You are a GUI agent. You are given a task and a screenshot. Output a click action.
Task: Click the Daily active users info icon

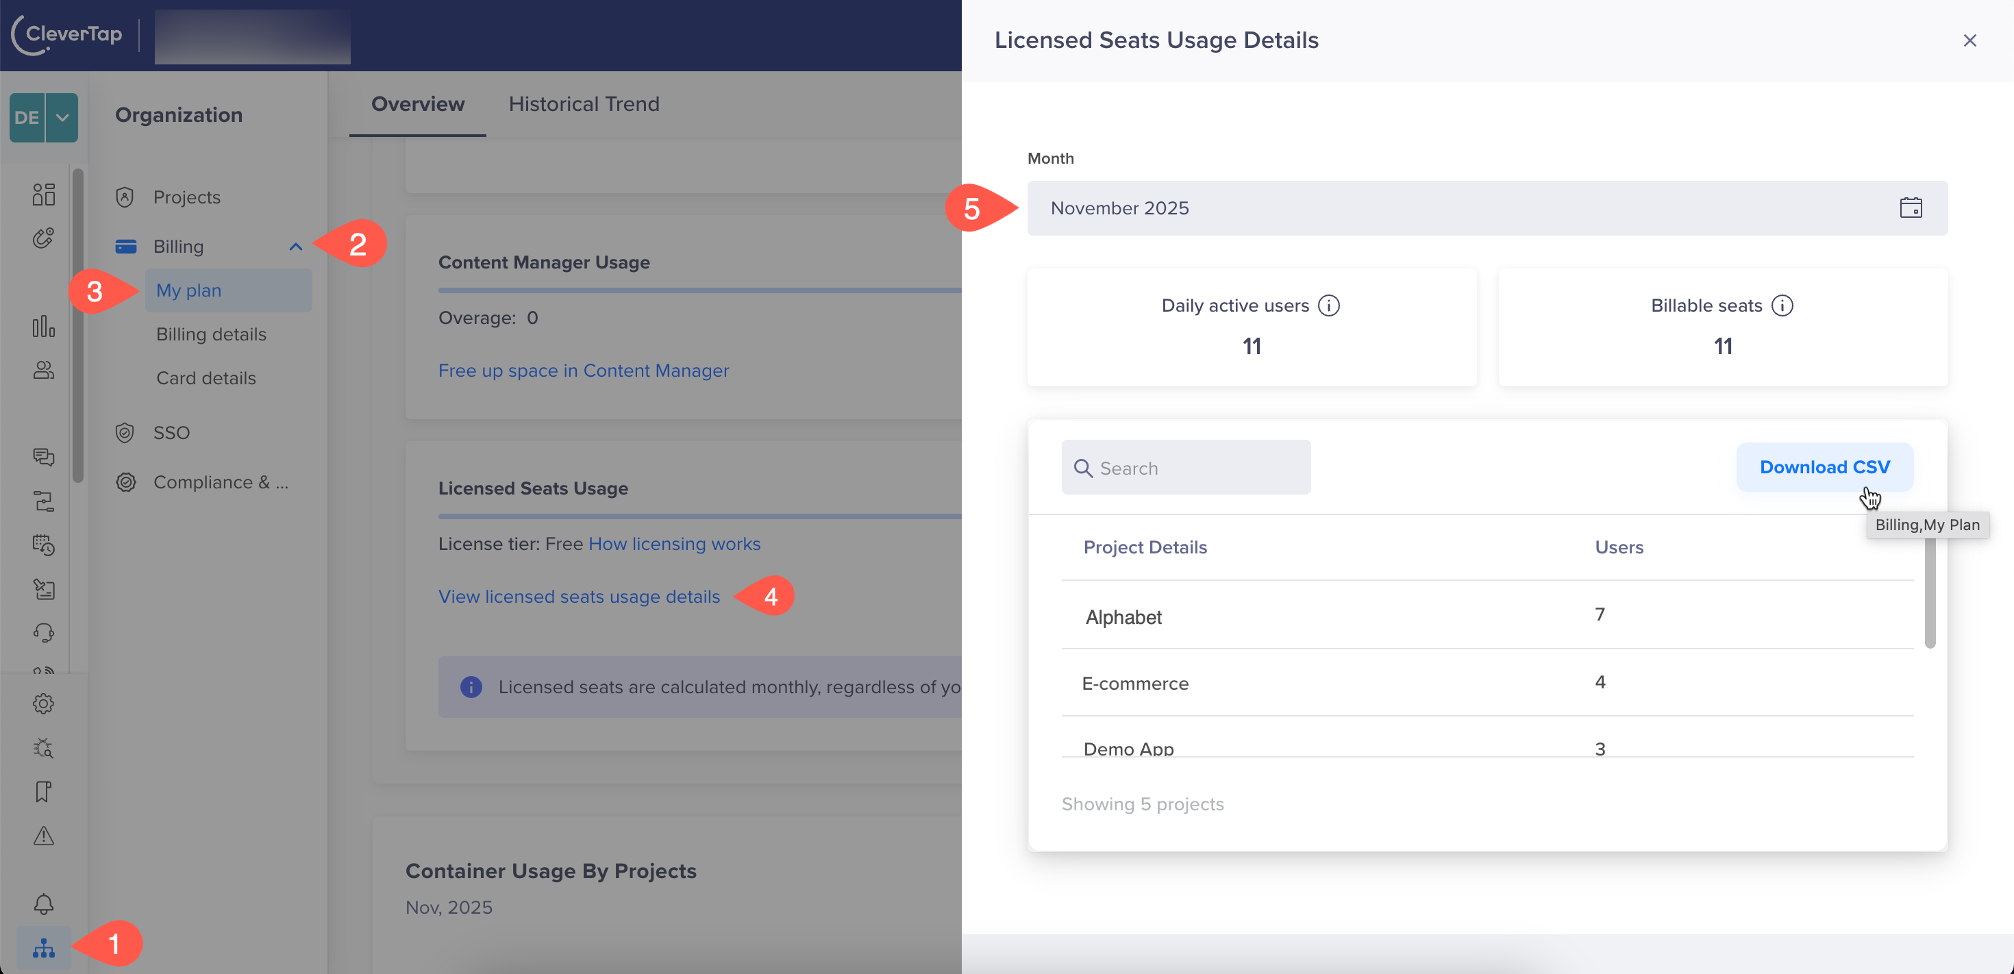click(x=1330, y=305)
